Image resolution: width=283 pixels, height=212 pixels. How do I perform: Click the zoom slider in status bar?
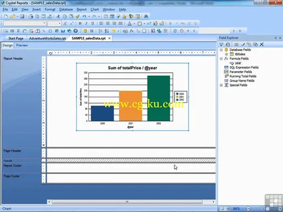pos(261,209)
